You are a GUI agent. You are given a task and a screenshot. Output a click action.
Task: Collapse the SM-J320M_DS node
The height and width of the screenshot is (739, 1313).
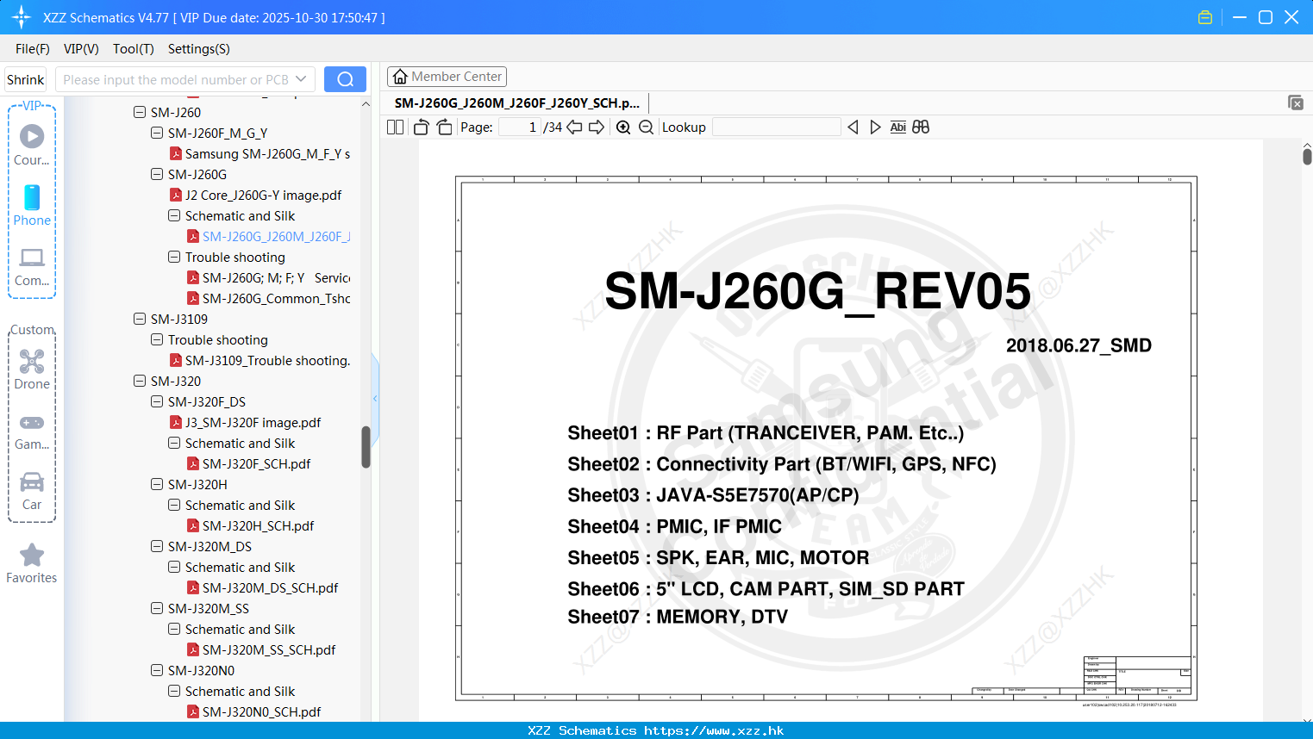[157, 546]
